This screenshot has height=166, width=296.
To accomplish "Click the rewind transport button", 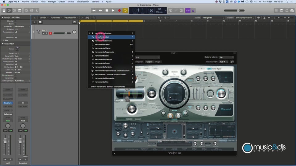I will pos(94,10).
